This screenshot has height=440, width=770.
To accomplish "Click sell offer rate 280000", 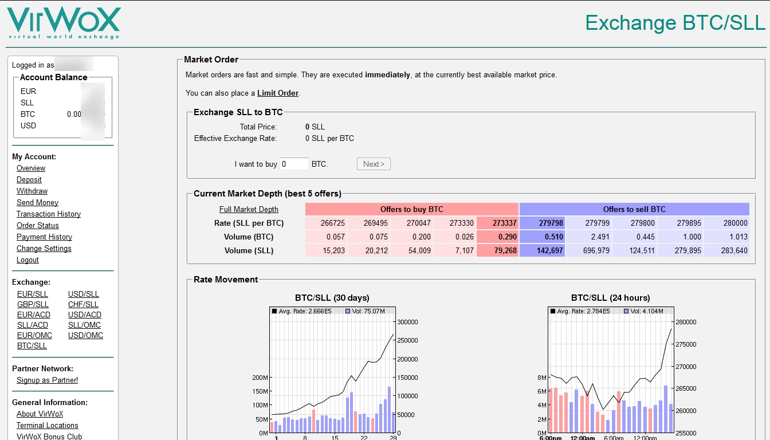I will coord(726,223).
